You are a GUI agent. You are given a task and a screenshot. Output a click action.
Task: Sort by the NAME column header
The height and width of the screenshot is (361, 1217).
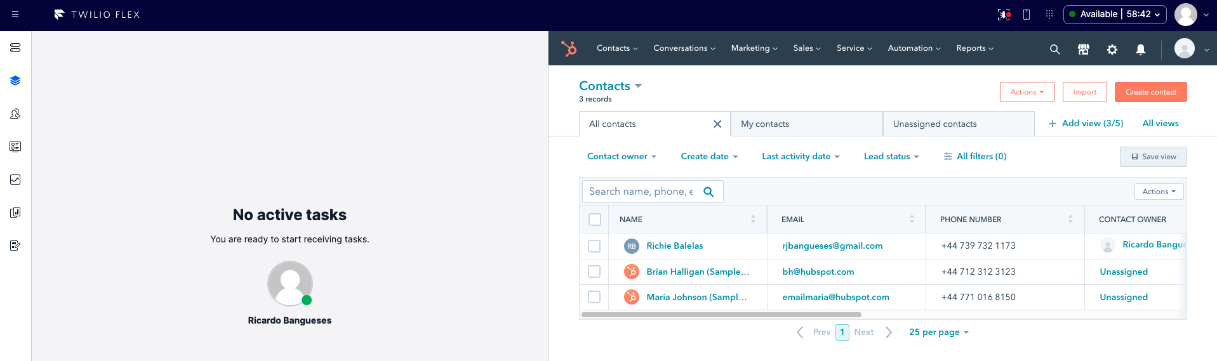[x=688, y=220]
